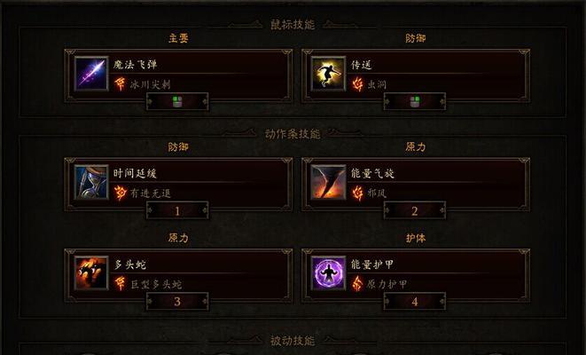Screen dimensions: 586x355
Task: Select the 有进无退 rune symbol
Action: pos(121,193)
